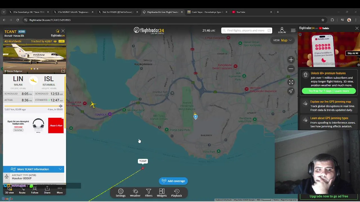
Task: Open the browser extensions puzzle icon
Action: tap(332, 20)
